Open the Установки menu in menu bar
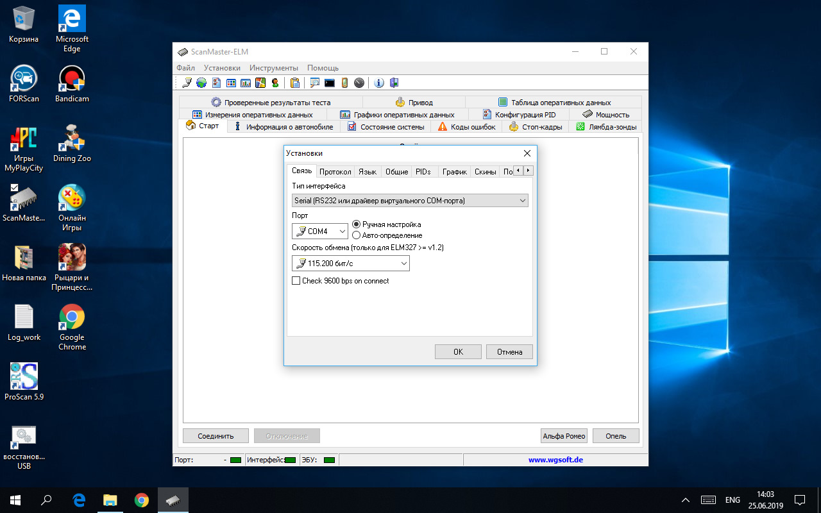This screenshot has width=821, height=513. pyautogui.click(x=222, y=68)
